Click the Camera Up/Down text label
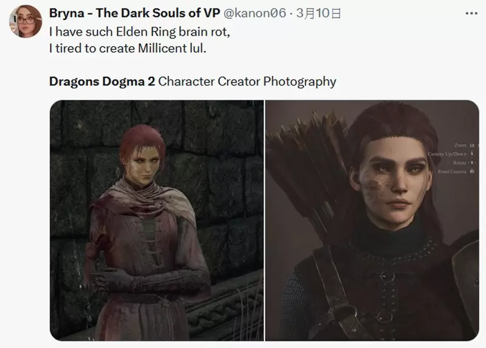 (x=447, y=154)
